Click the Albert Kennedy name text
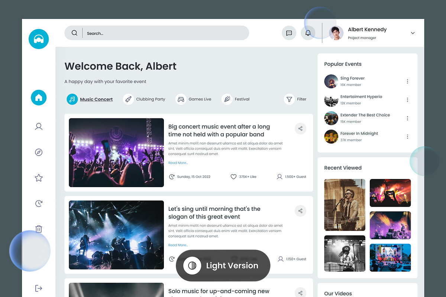 [x=367, y=29]
